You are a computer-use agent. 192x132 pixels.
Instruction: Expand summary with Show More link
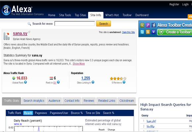[x=78, y=64]
